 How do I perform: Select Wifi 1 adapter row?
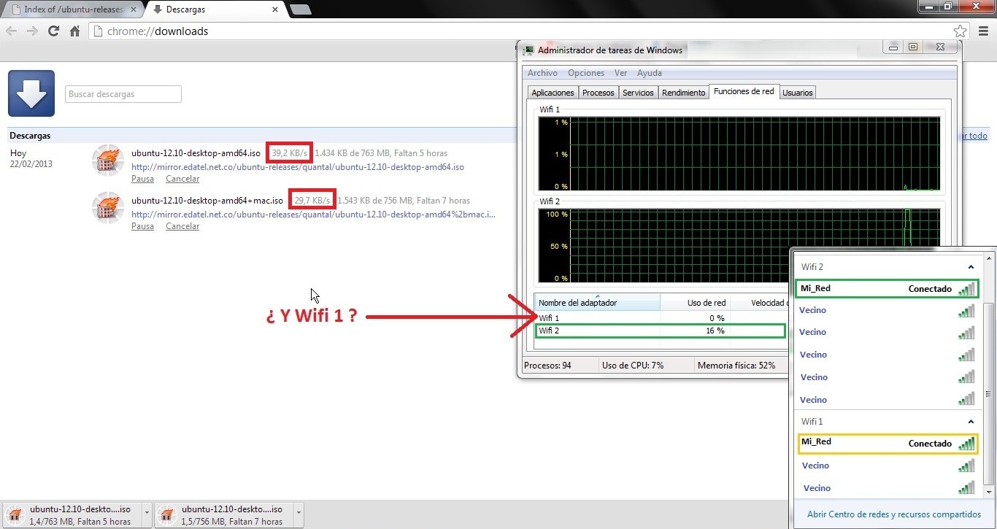tap(661, 318)
